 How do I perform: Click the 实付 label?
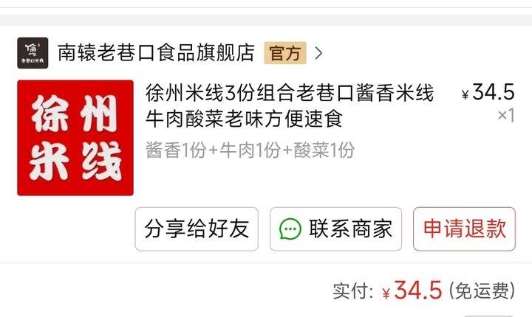[353, 291]
